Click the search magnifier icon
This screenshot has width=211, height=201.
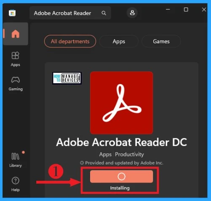(x=104, y=13)
